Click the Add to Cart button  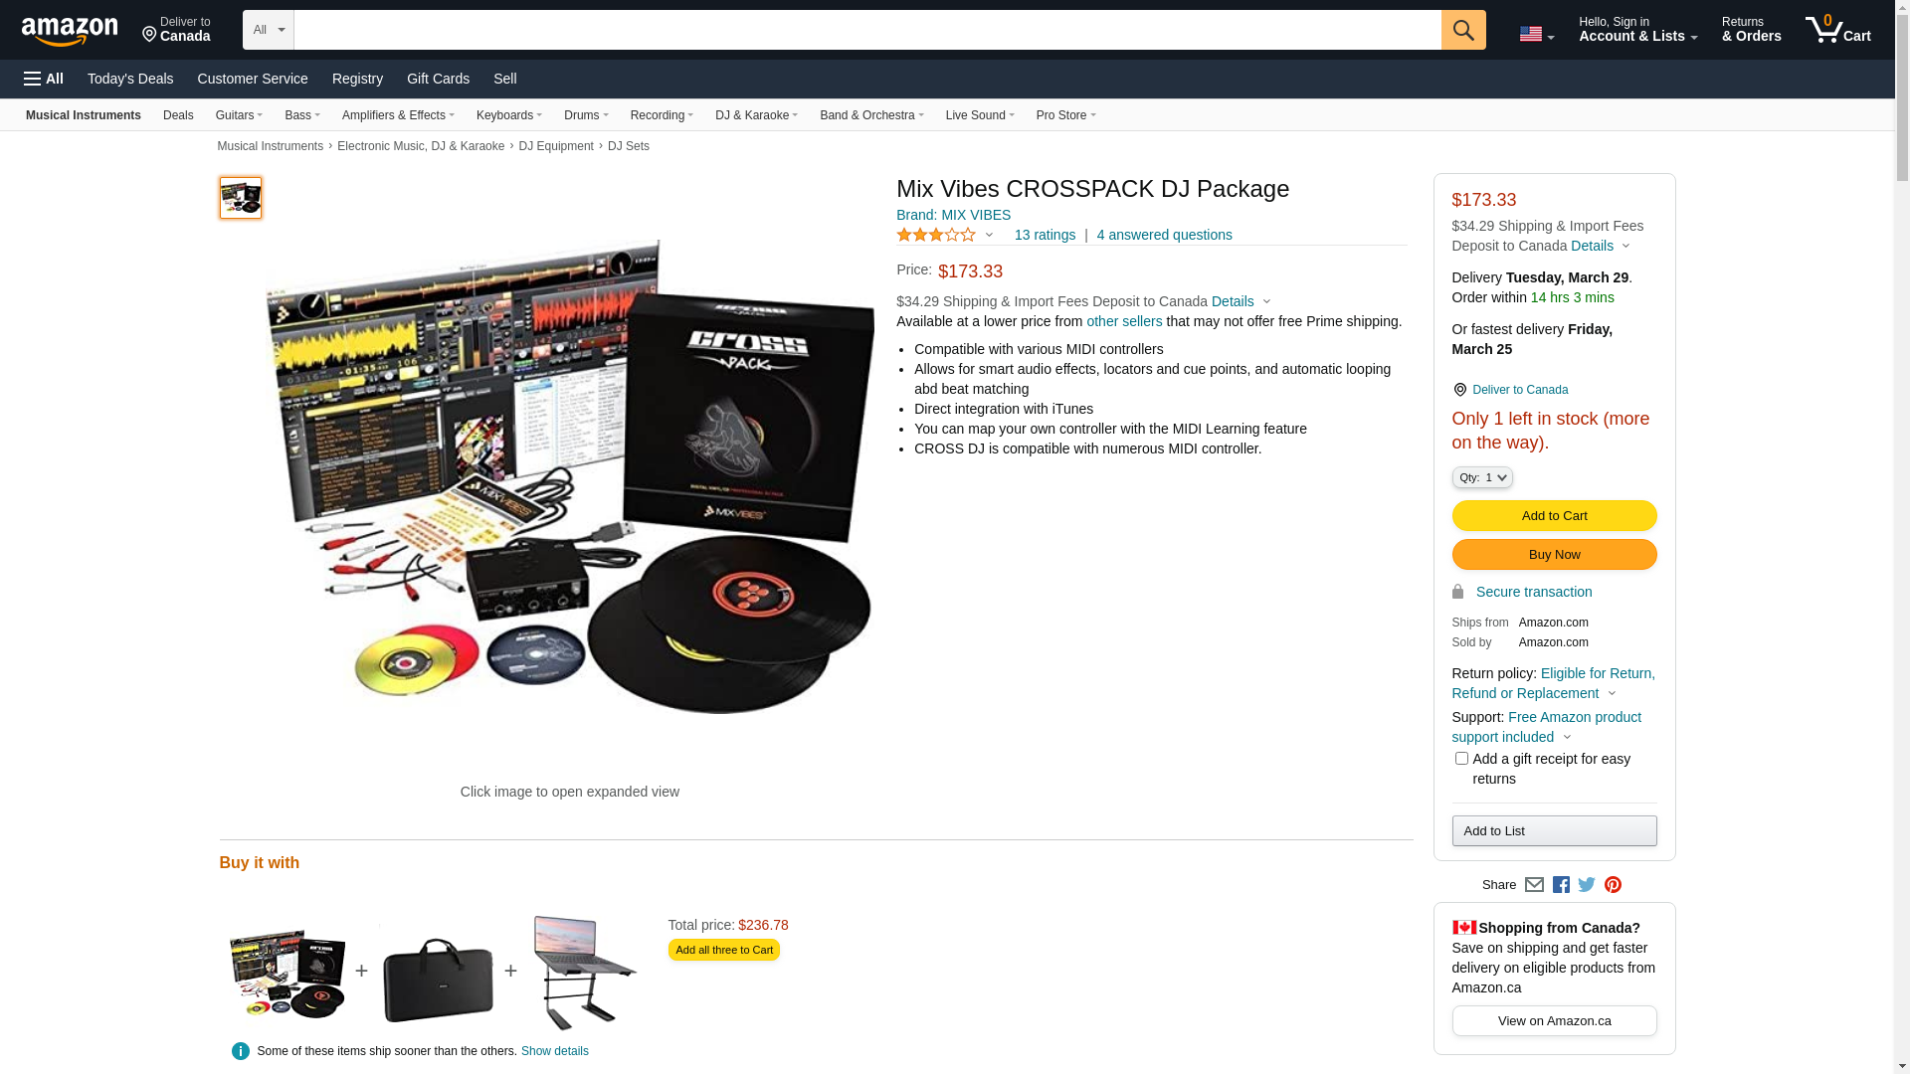tap(1554, 515)
